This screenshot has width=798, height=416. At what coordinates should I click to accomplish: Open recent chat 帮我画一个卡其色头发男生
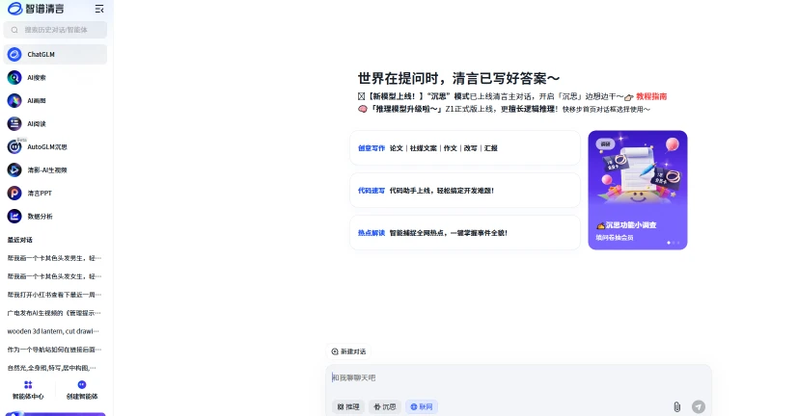(x=54, y=258)
